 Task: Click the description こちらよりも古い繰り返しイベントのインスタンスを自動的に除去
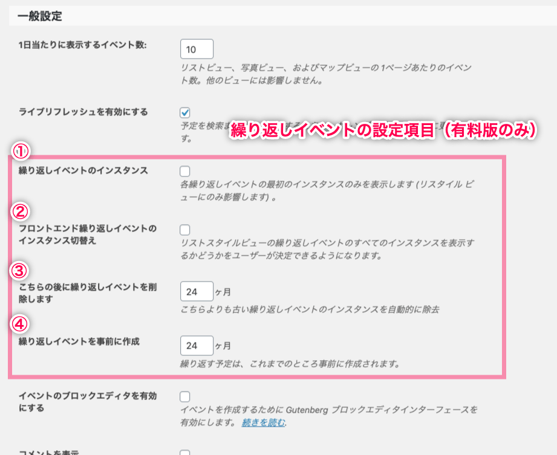click(310, 309)
